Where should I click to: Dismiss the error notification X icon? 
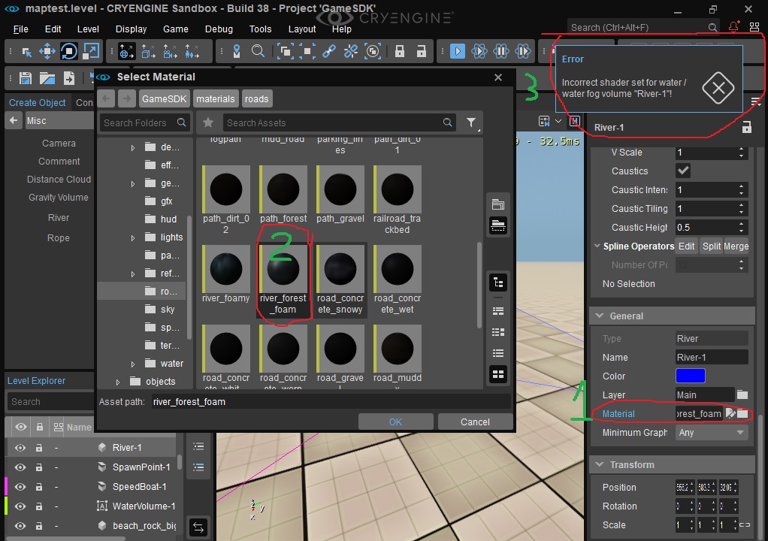pos(718,88)
